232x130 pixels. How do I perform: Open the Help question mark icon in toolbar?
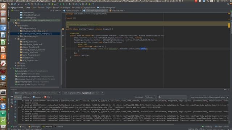click(x=93, y=4)
